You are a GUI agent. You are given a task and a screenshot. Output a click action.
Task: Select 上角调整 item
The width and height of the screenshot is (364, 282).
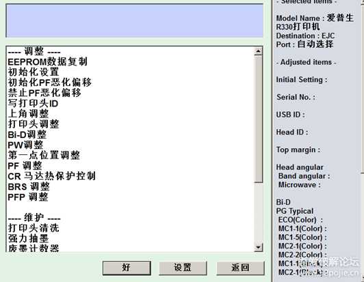tap(28, 113)
